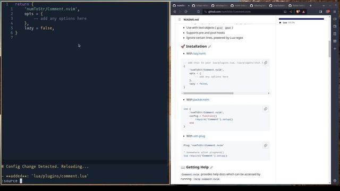Click left arrow of code block scrollbar
Image resolution: width=340 pixels, height=191 pixels.
pos(182,93)
